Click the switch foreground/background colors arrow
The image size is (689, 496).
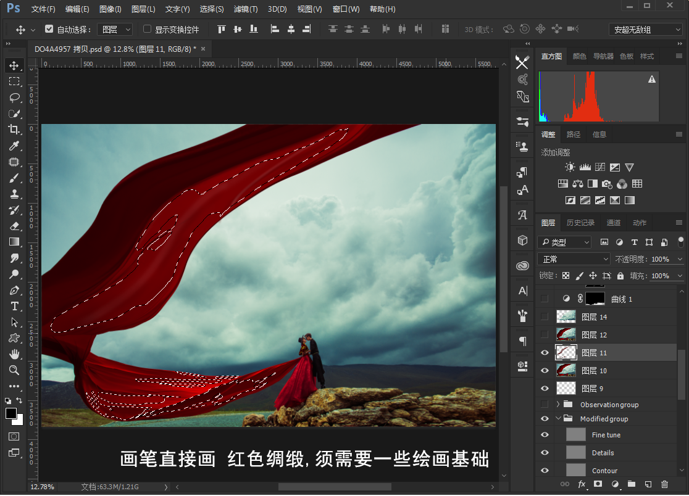pyautogui.click(x=19, y=400)
